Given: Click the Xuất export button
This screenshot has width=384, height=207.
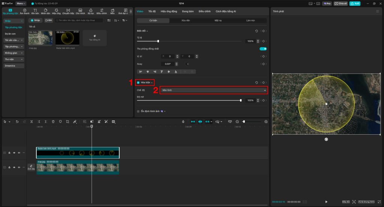Looking at the screenshot, I should tap(355, 3).
